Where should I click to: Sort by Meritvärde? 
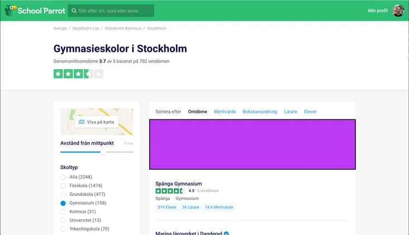coord(225,112)
